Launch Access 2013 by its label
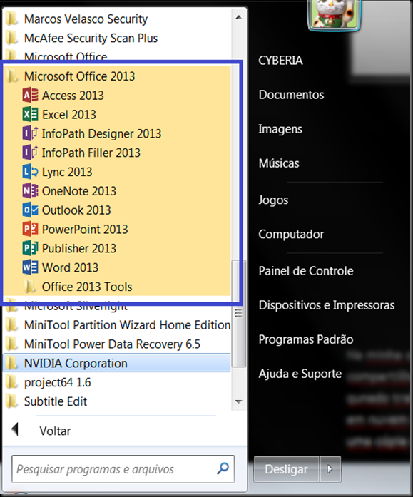413x497 pixels. pos(73,96)
